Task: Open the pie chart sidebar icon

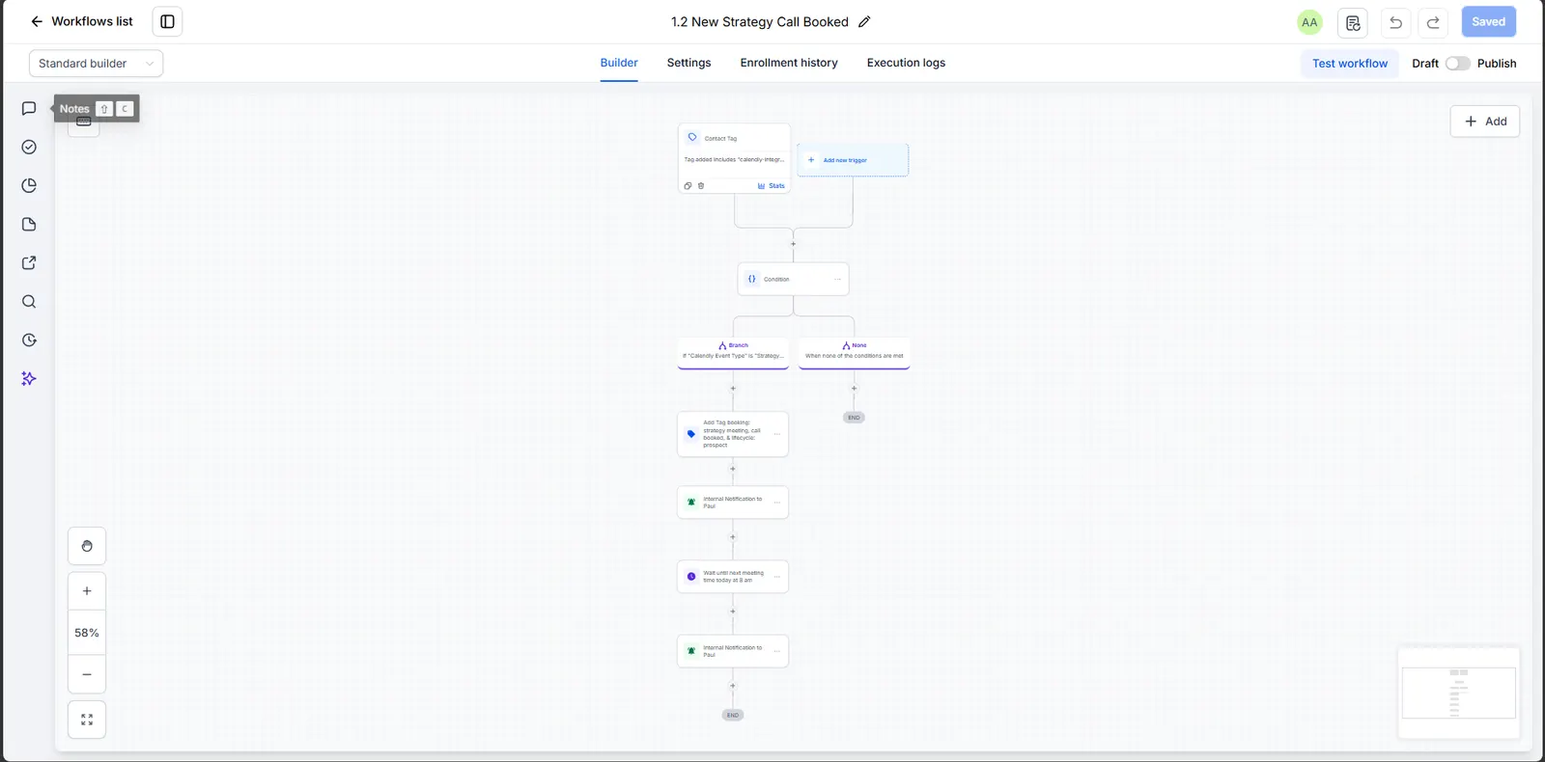Action: pos(29,186)
